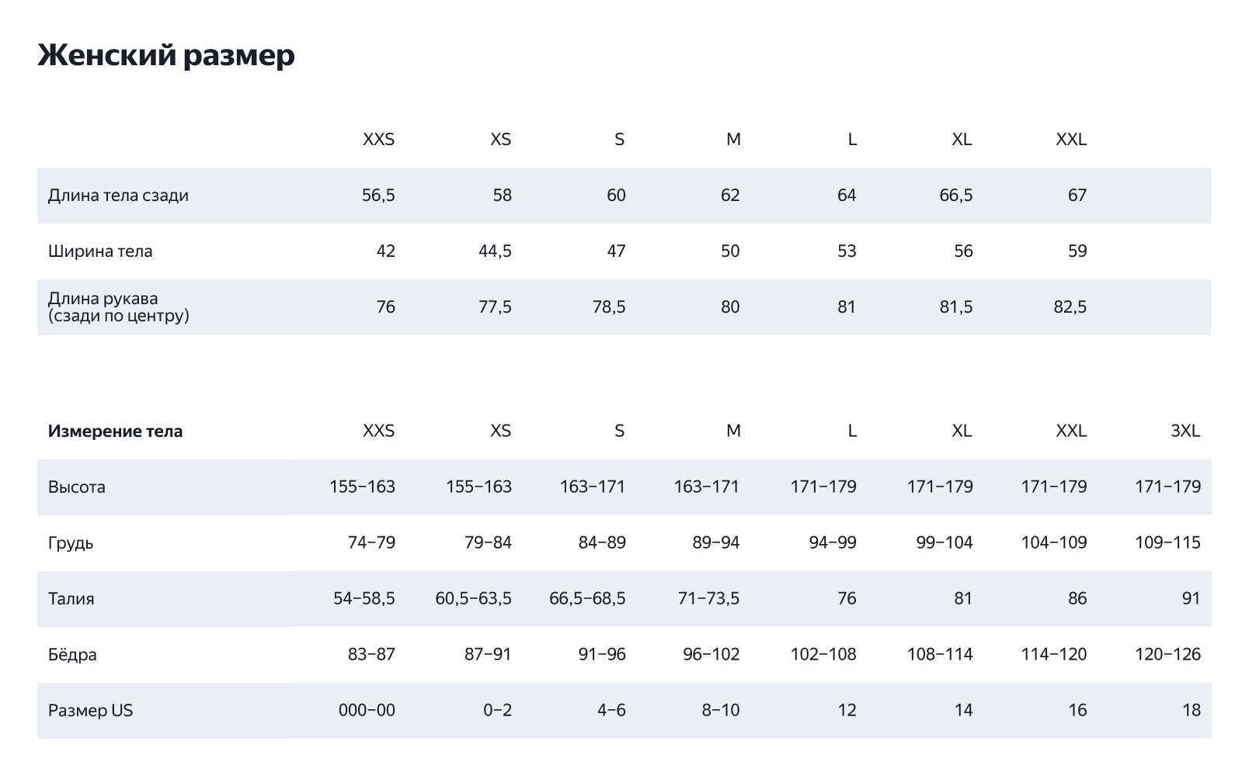
Task: Select the 3XL column header
Action: (1185, 431)
